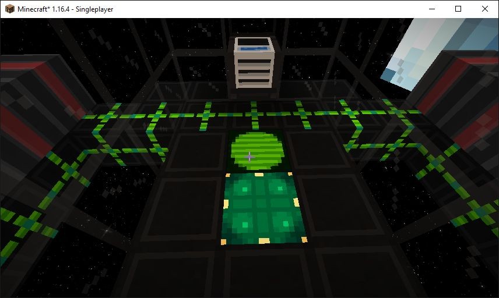The height and width of the screenshot is (298, 499).
Task: Select the crosshair at screen center
Action: [x=250, y=157]
